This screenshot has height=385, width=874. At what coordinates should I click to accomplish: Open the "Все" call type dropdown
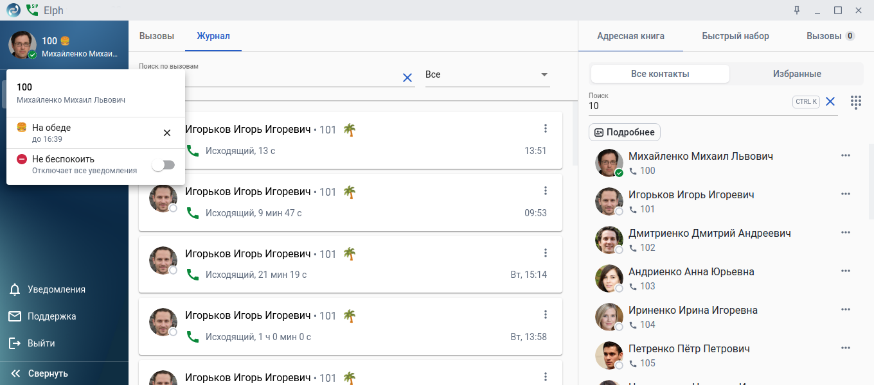point(487,74)
